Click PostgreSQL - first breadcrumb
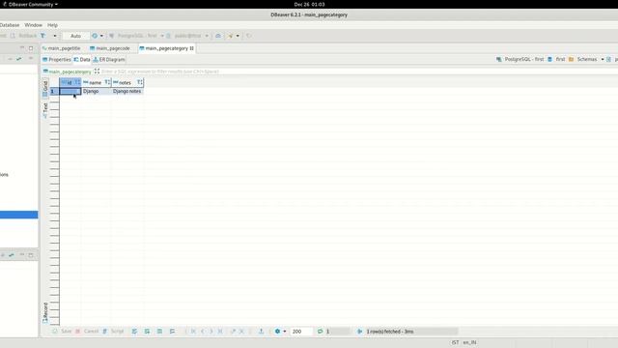Screen dimensions: 618x348 520,59
